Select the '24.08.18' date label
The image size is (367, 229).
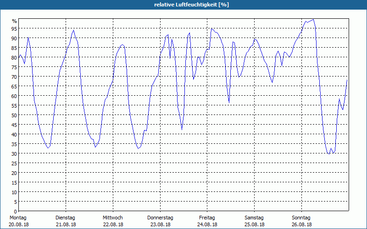[207, 224]
